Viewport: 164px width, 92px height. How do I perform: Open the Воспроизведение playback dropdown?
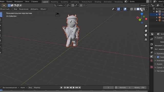pyautogui.click(x=11, y=87)
